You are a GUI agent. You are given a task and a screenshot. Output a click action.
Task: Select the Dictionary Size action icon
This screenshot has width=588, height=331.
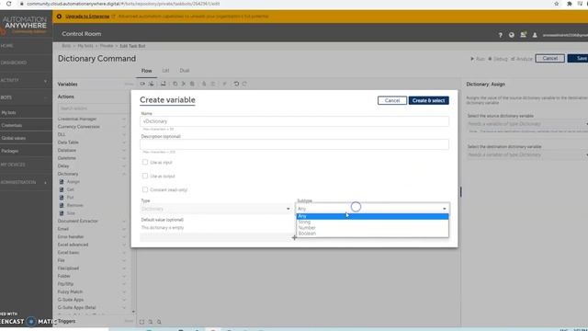point(62,213)
